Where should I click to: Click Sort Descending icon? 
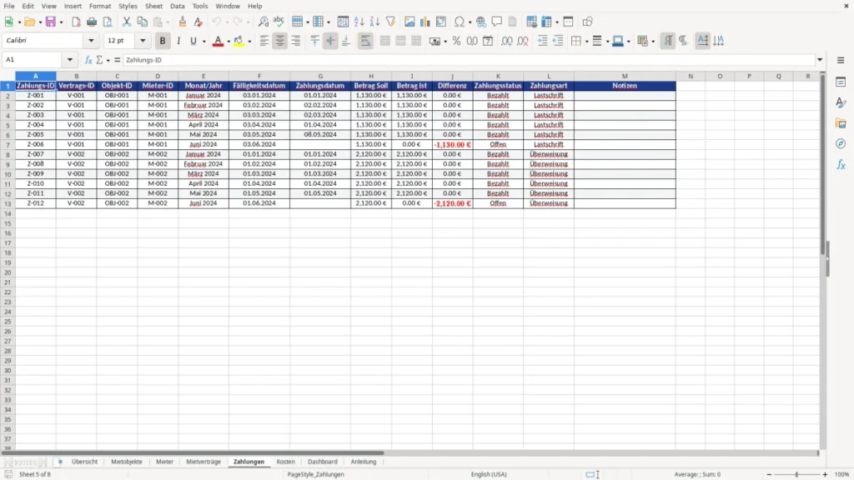(374, 22)
